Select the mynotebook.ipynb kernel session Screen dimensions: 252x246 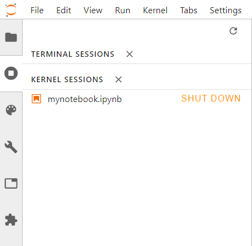pos(137,99)
